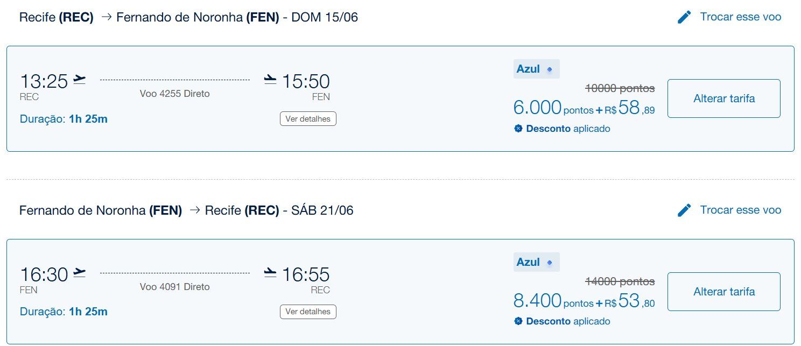Click takeoff plane icon next to 13:25

[80, 80]
